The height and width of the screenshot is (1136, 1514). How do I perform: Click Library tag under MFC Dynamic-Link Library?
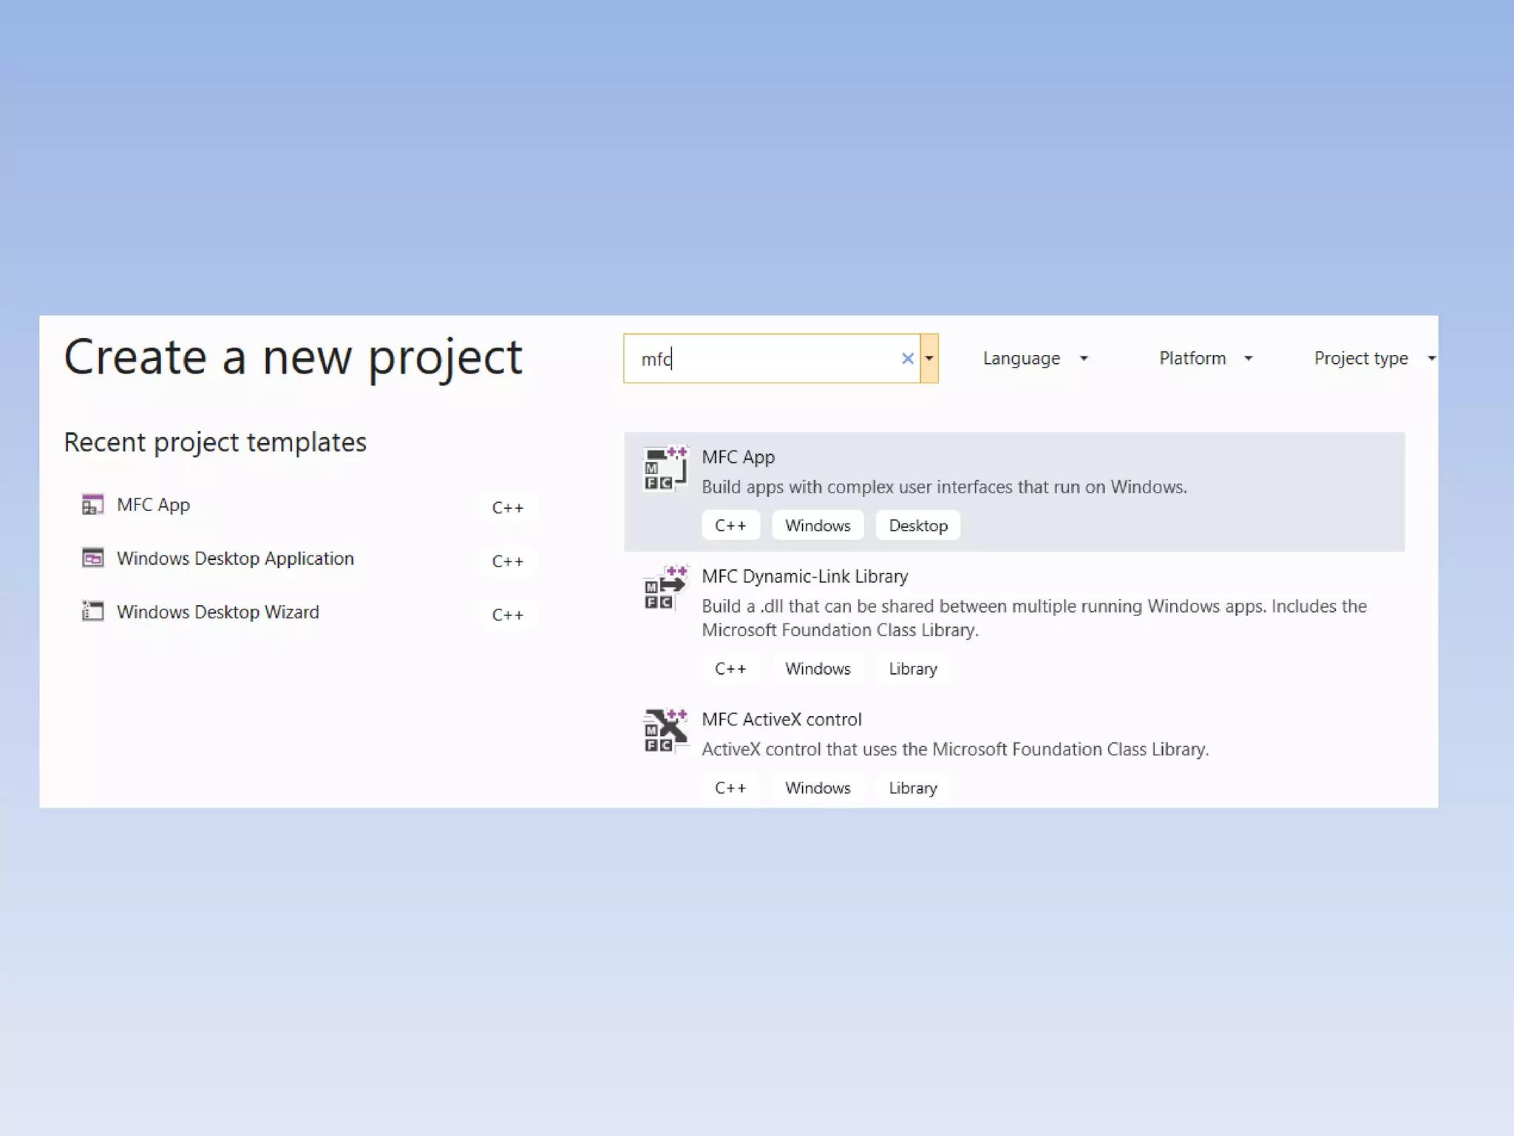coord(912,669)
